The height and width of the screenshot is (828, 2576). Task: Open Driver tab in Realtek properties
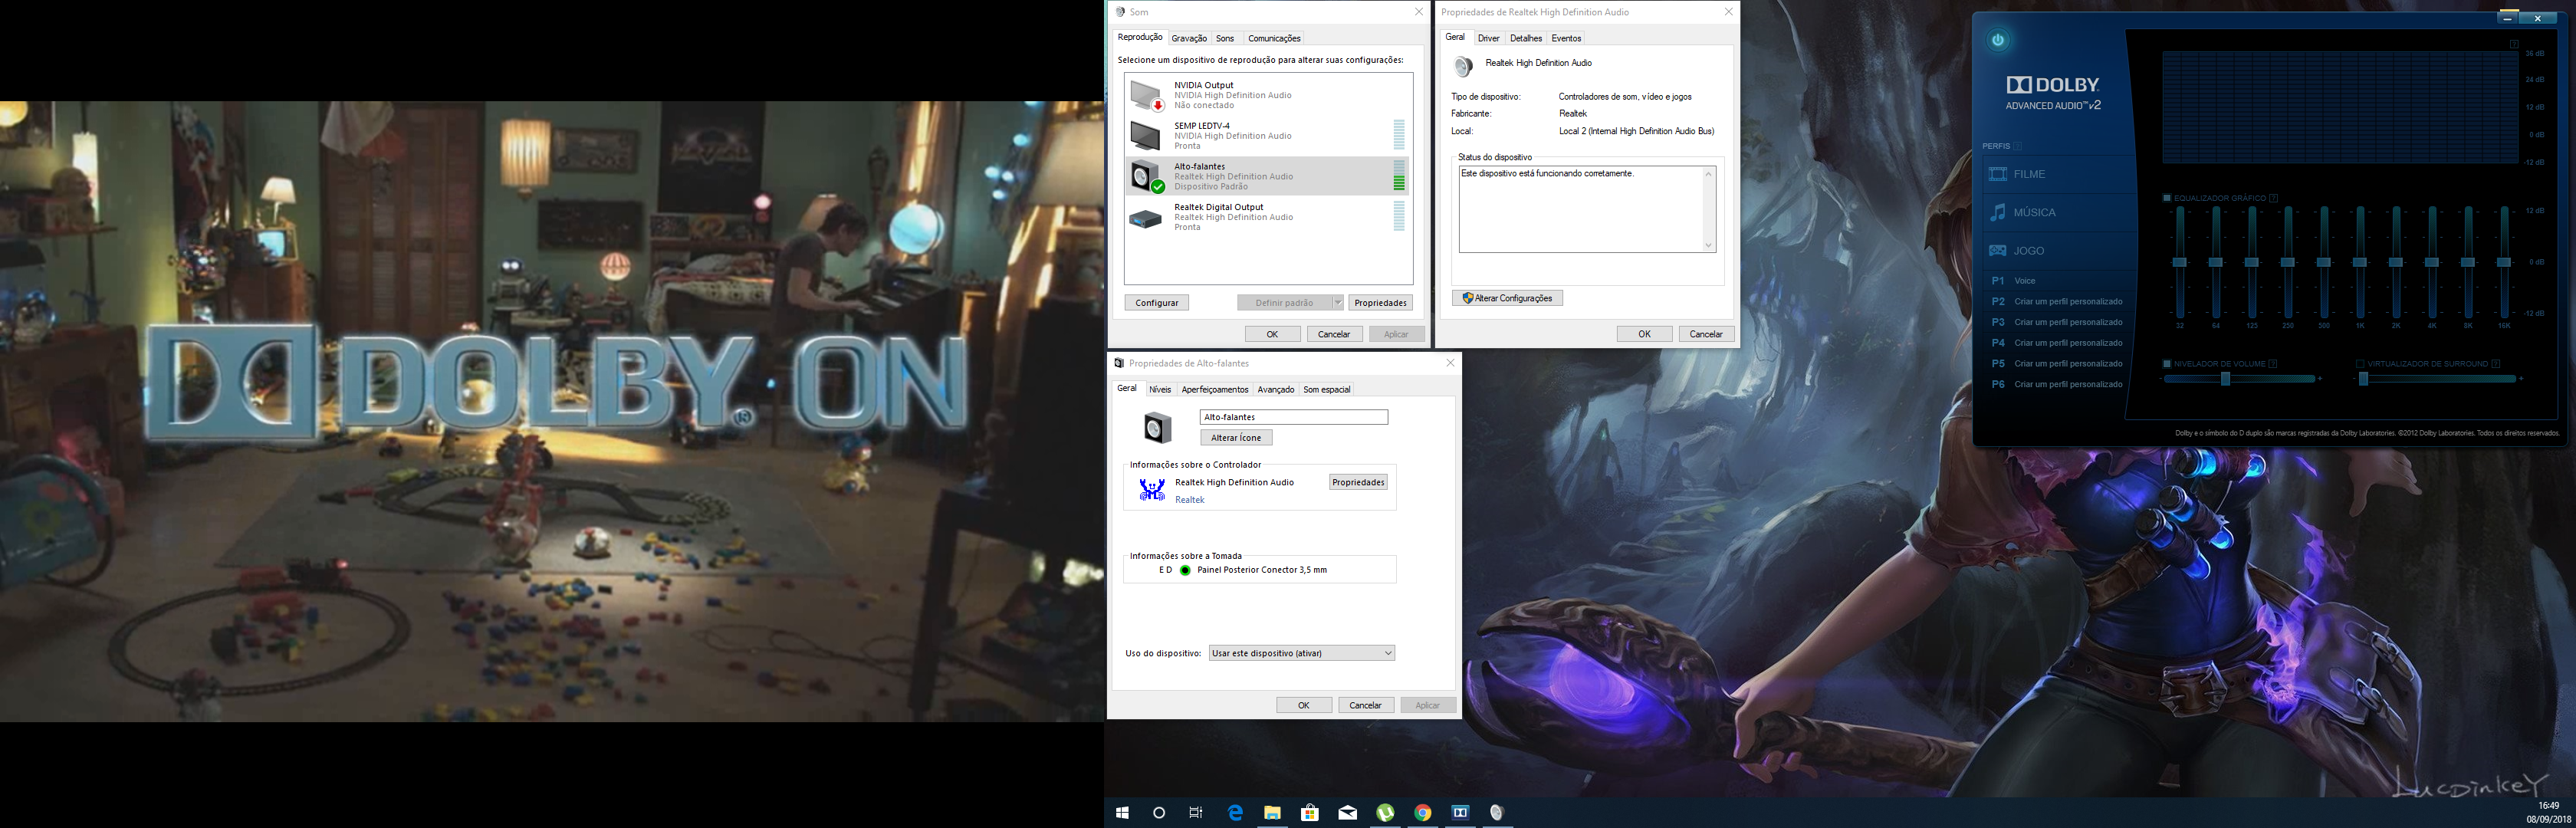point(1488,38)
